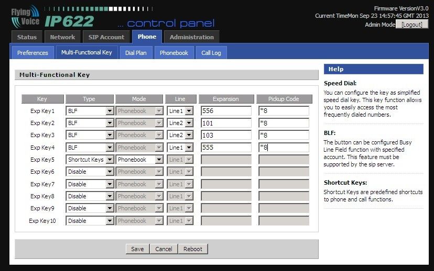Open the Status tab
434x271 pixels.
pos(27,37)
